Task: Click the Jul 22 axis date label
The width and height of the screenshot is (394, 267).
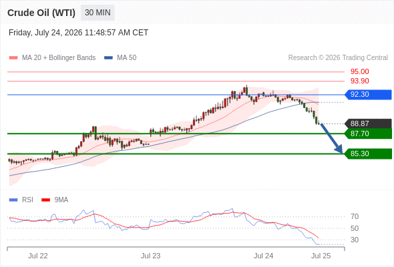Action: click(x=38, y=256)
